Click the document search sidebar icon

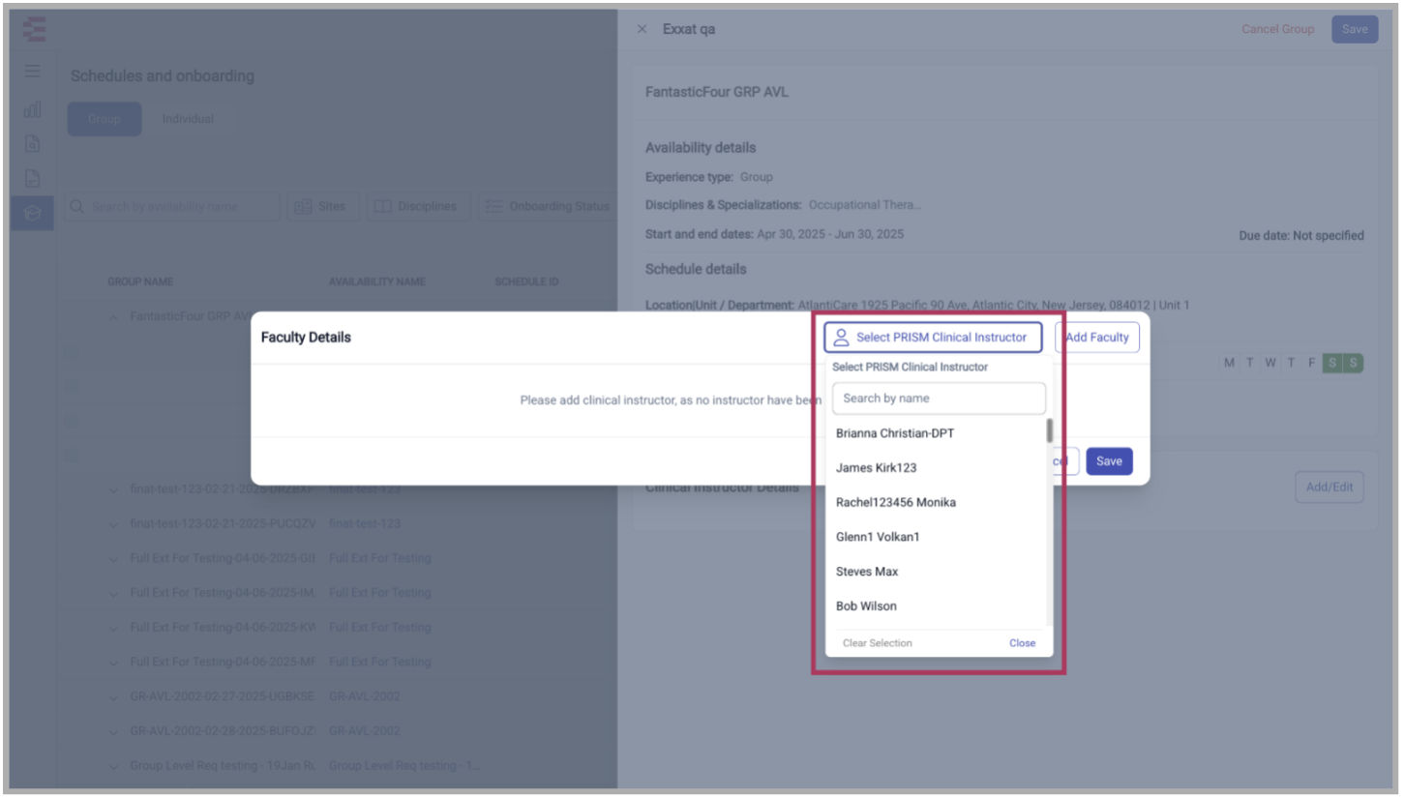coord(33,144)
